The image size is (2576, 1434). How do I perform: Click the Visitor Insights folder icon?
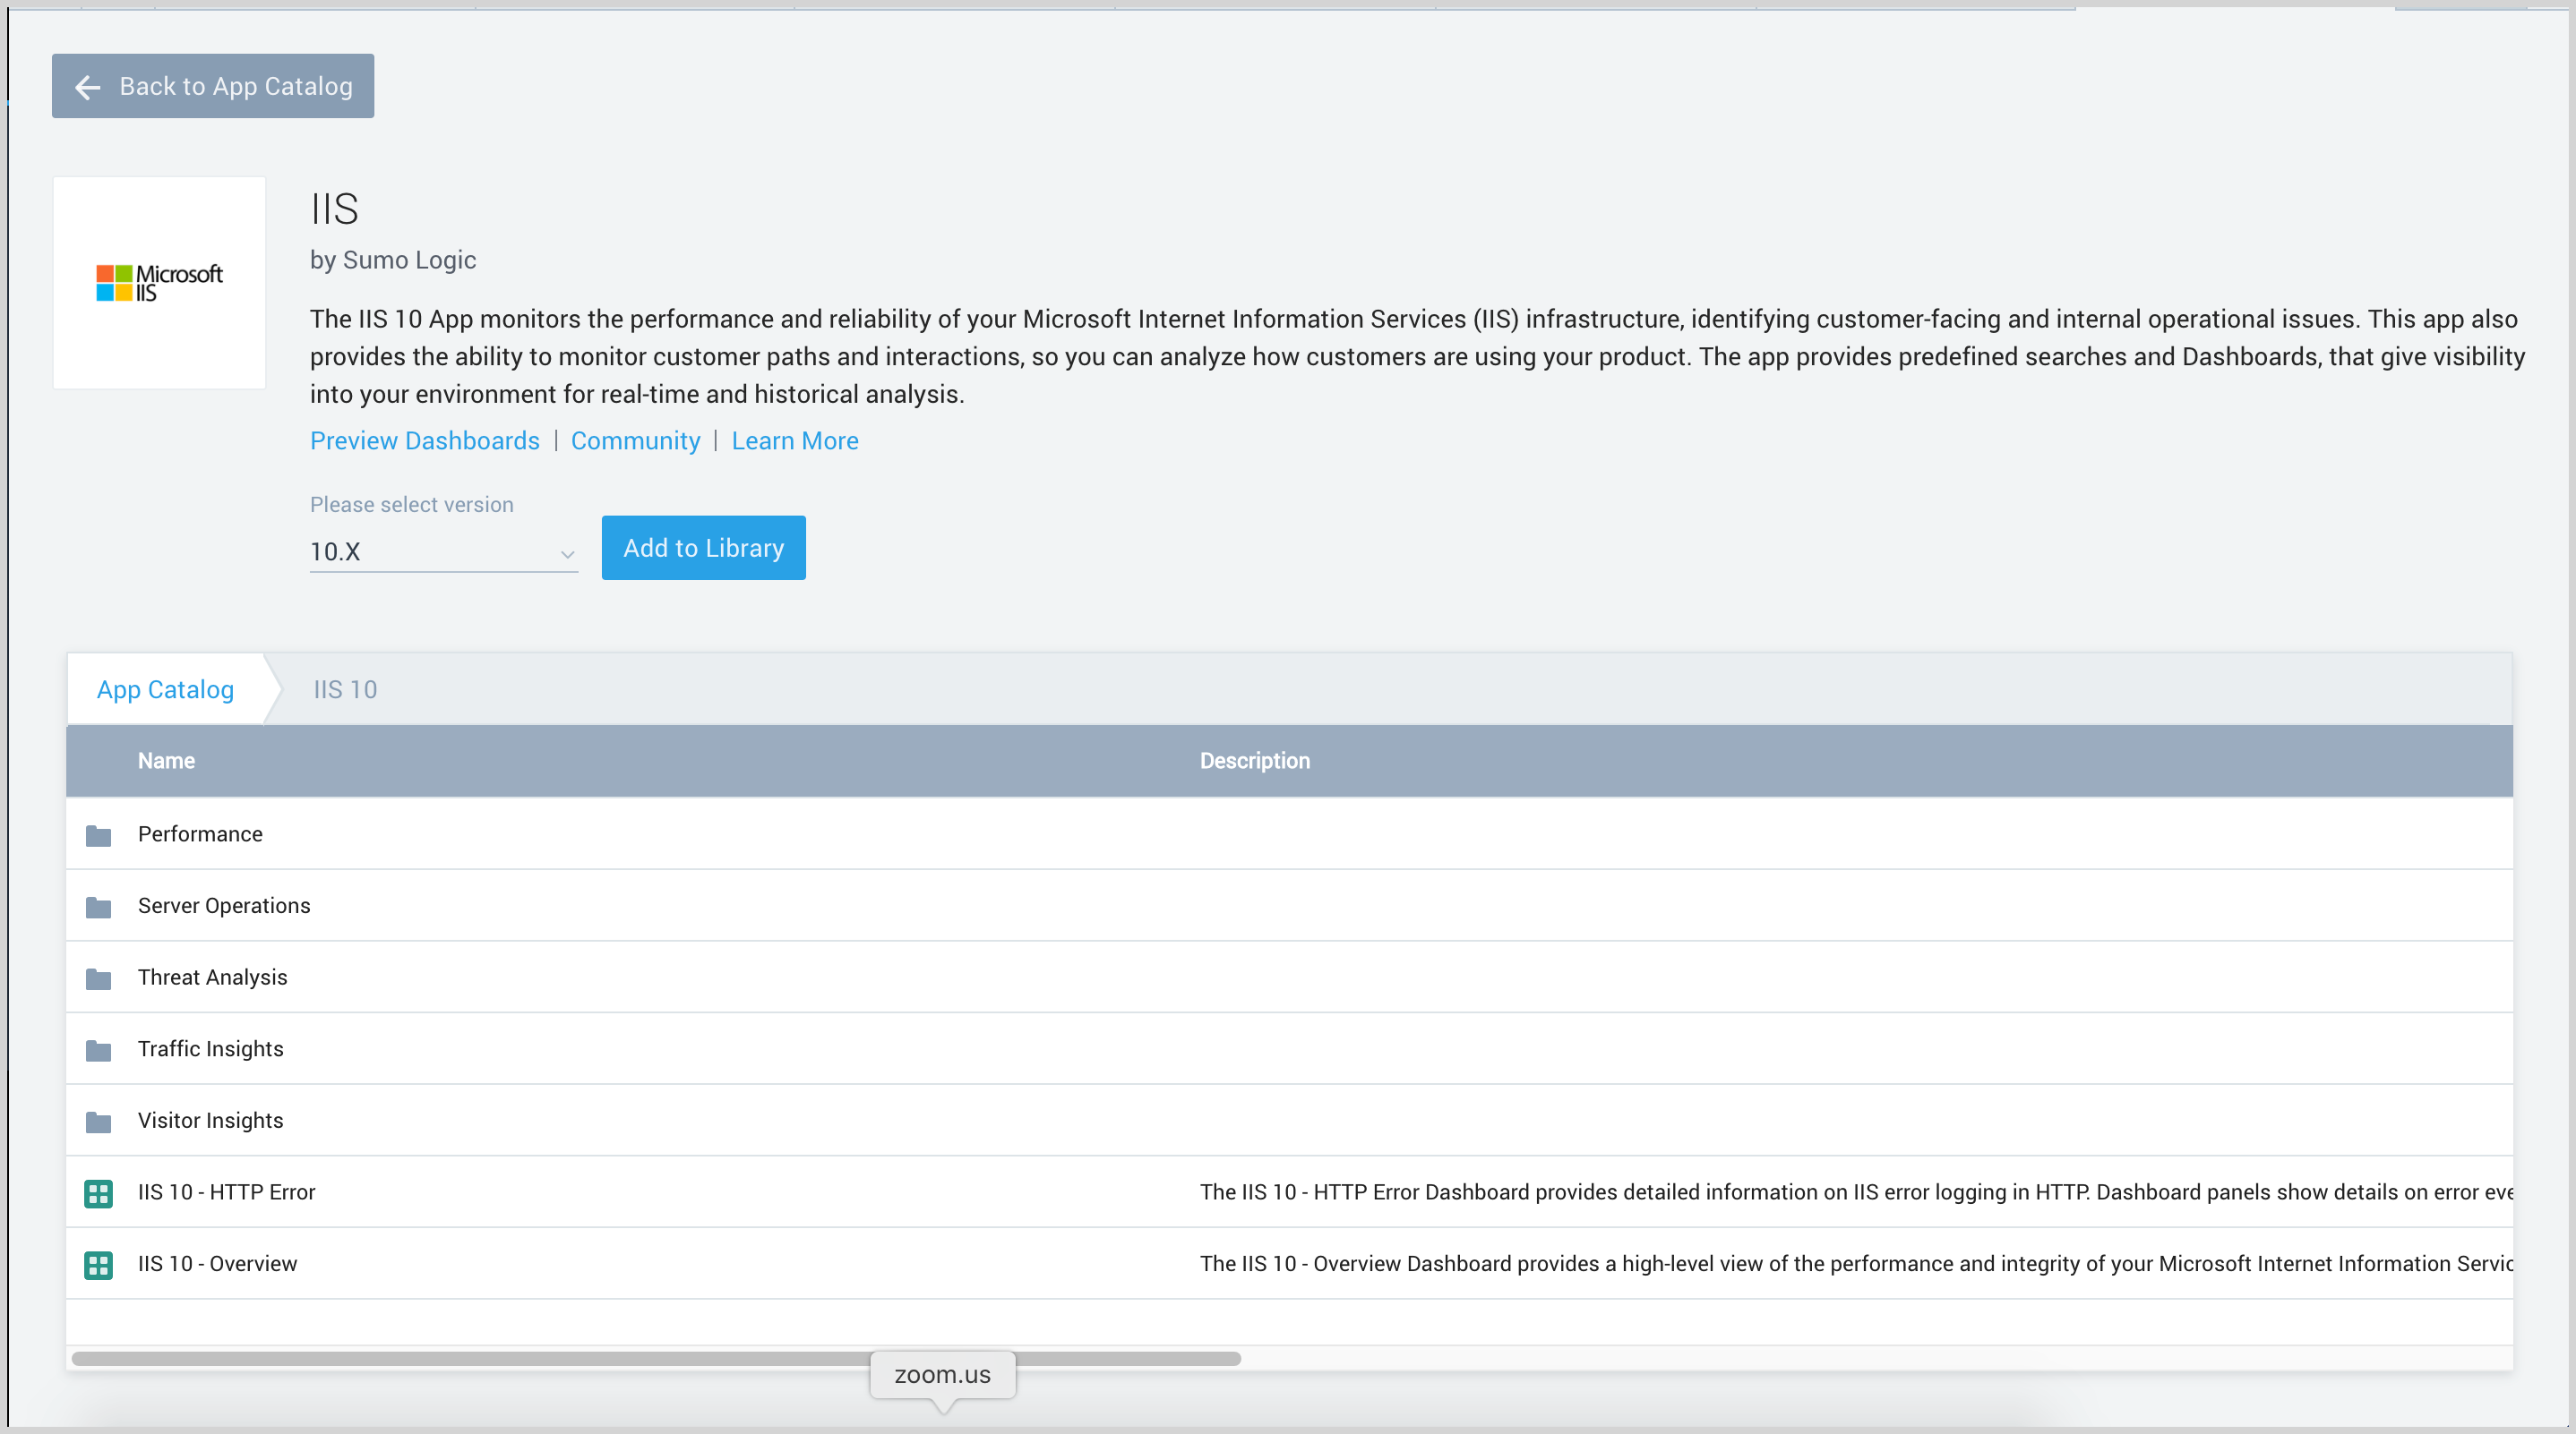(98, 1122)
